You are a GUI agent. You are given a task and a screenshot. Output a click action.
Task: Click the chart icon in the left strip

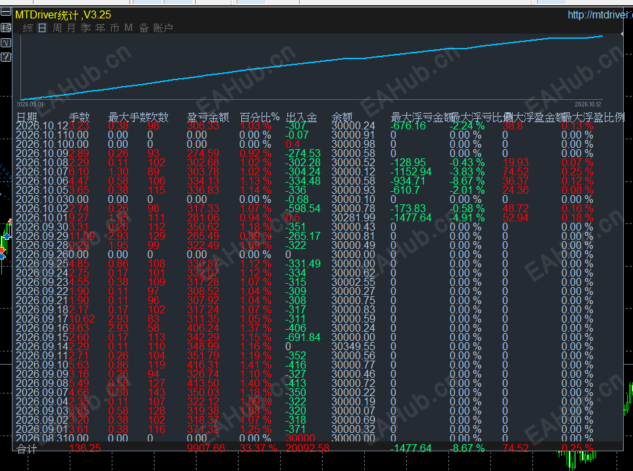(6, 28)
